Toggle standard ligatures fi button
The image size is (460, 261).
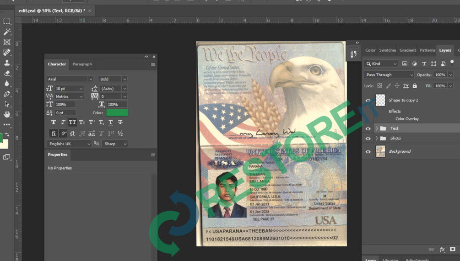[x=54, y=133]
